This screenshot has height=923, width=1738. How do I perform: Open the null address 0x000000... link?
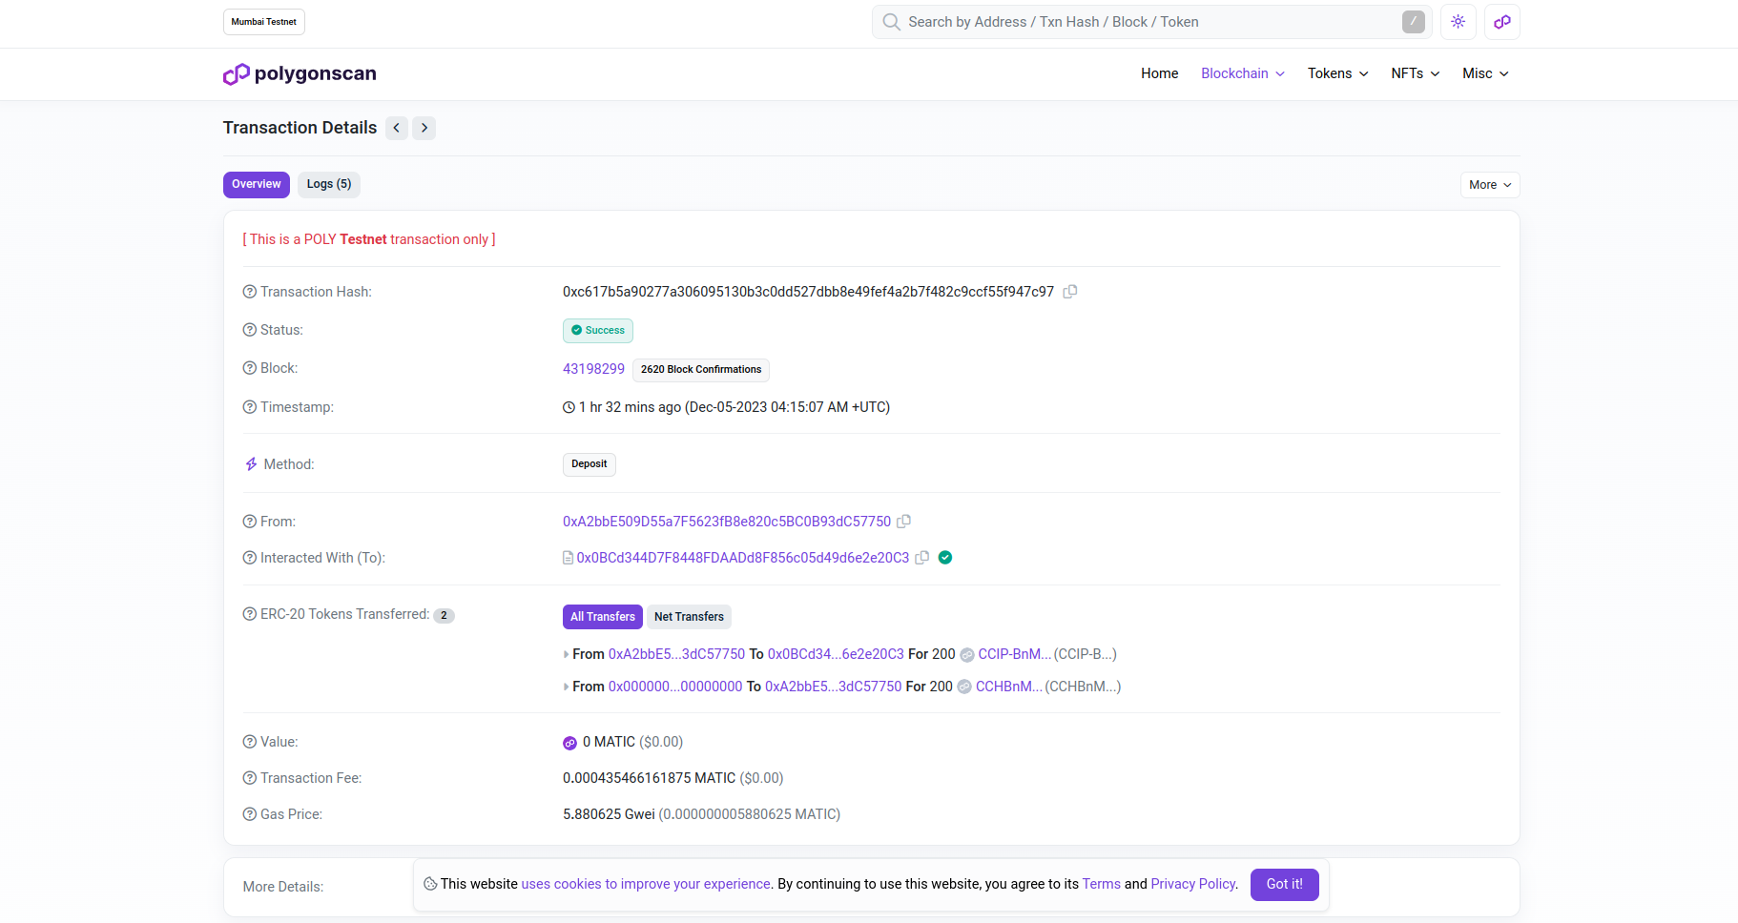point(675,687)
